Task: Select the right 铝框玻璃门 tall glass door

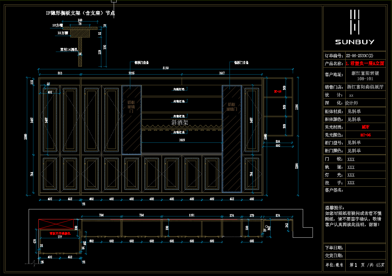Action: [x=232, y=139]
